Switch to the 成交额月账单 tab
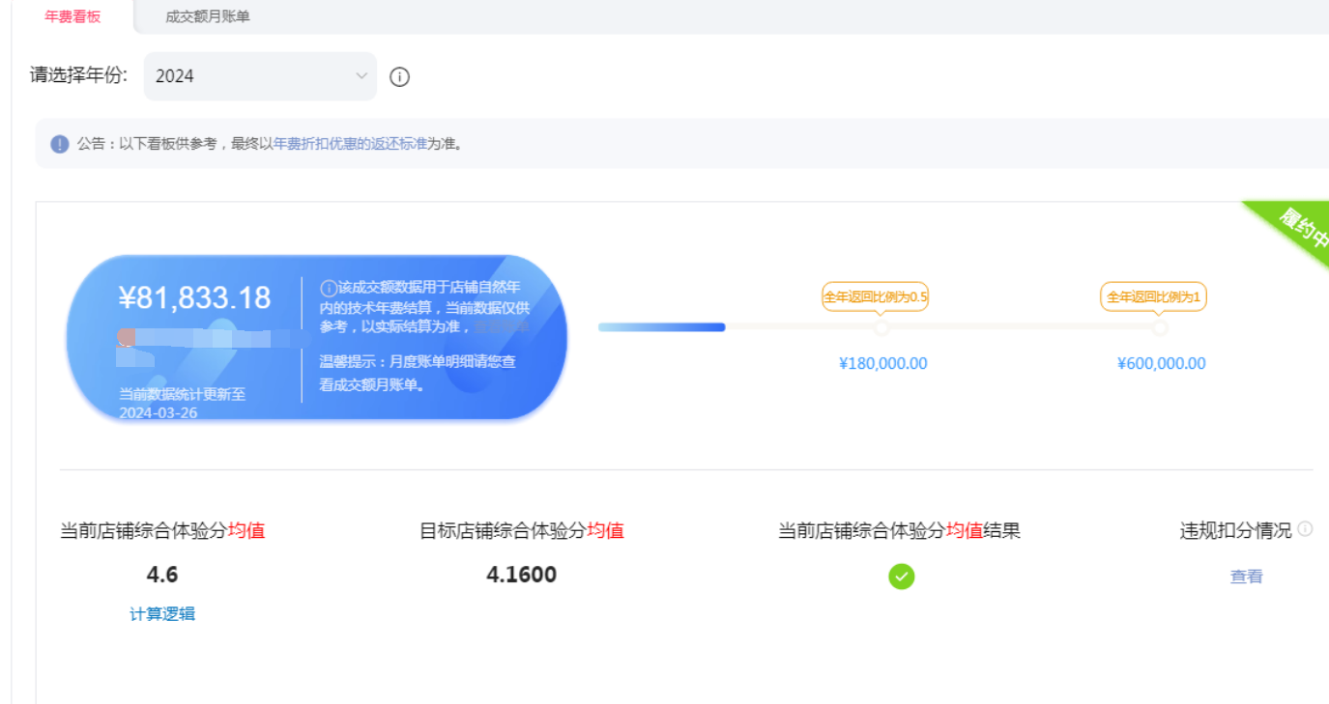 point(207,16)
